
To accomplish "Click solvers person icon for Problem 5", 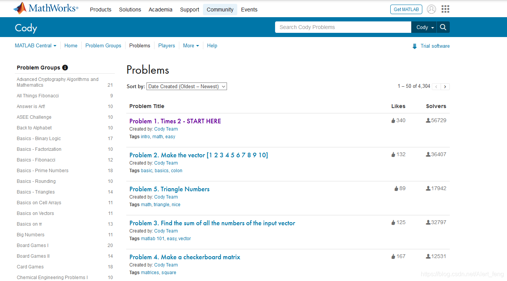I will tap(428, 189).
